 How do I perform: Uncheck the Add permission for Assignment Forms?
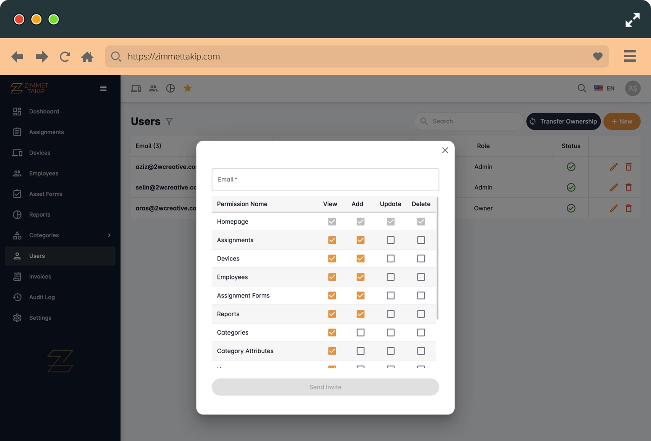point(360,296)
